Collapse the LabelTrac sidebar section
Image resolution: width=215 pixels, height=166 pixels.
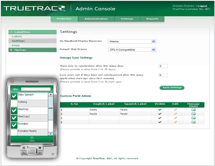click(x=32, y=32)
